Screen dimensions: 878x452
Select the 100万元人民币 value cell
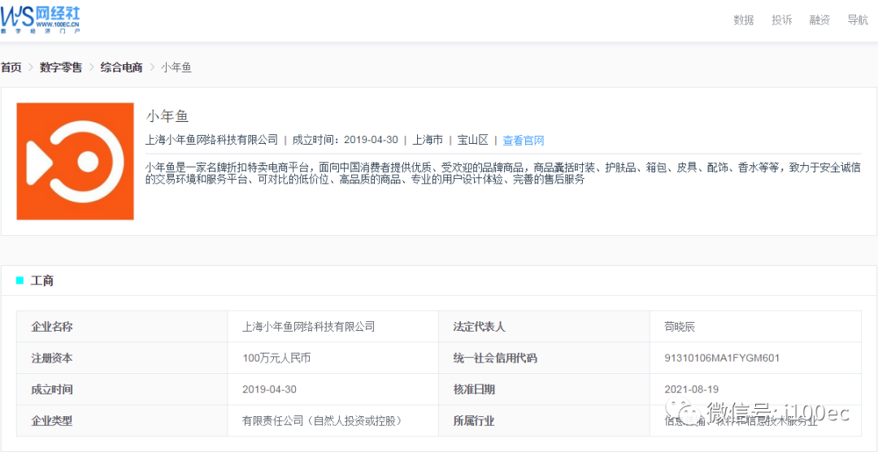click(333, 358)
